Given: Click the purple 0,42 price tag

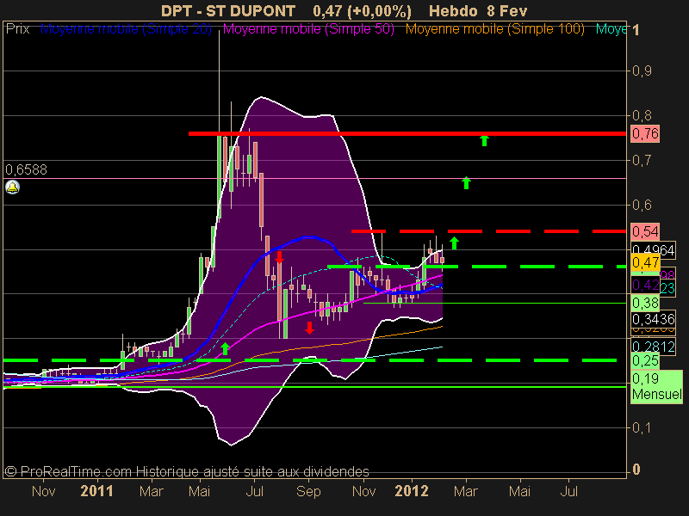Looking at the screenshot, I should [645, 286].
